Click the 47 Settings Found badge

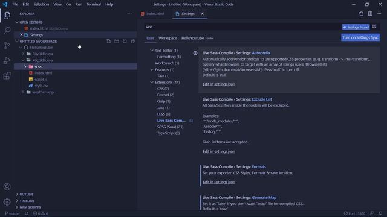356,27
